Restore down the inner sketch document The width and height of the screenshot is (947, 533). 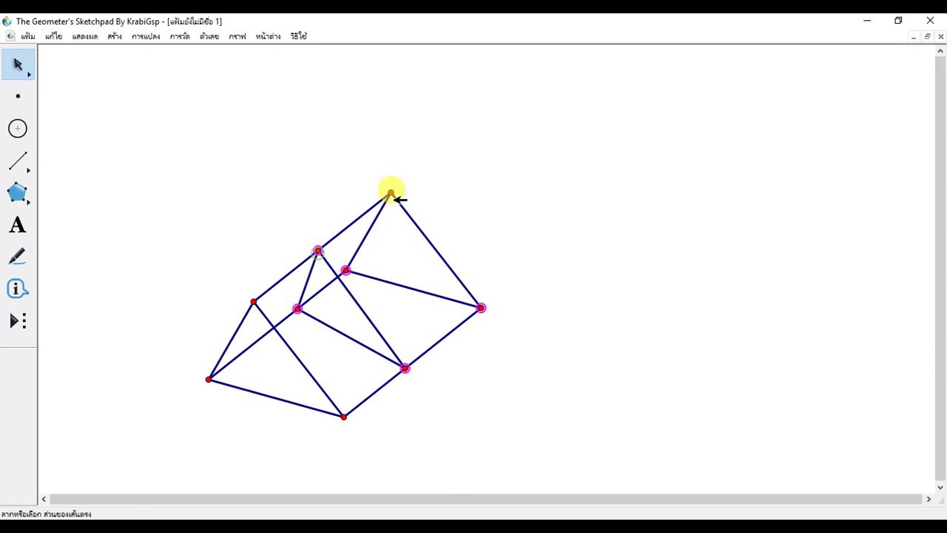coord(927,36)
